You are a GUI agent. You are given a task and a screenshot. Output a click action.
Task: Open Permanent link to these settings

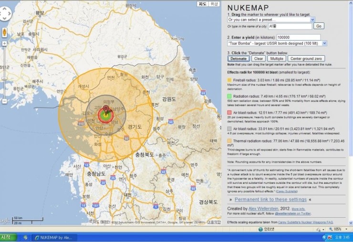pos(270,200)
